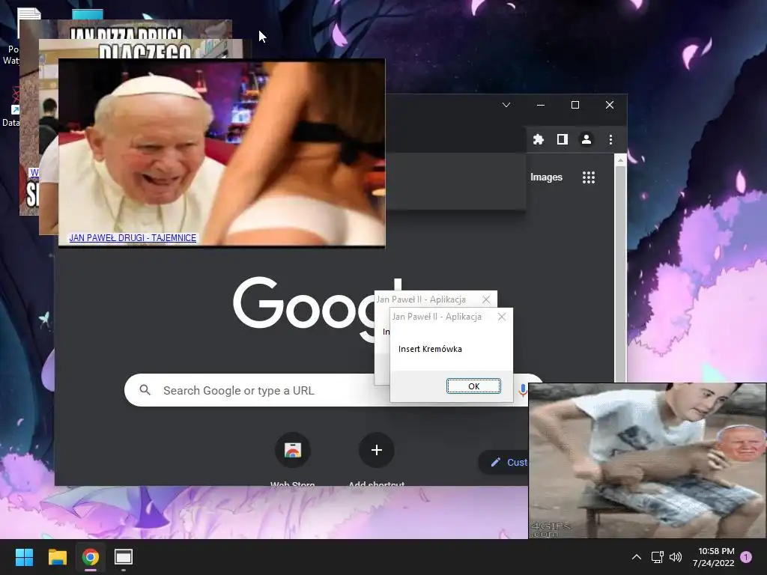Viewport: 767px width, 575px height.
Task: Open the notification badge in taskbar
Action: click(746, 557)
